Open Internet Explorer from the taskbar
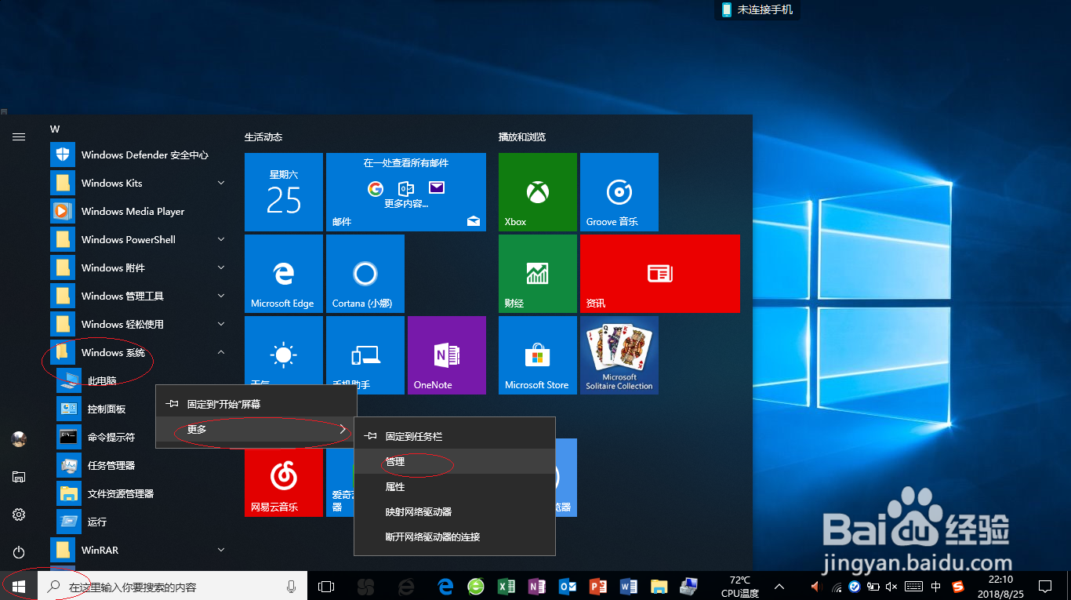 406,586
